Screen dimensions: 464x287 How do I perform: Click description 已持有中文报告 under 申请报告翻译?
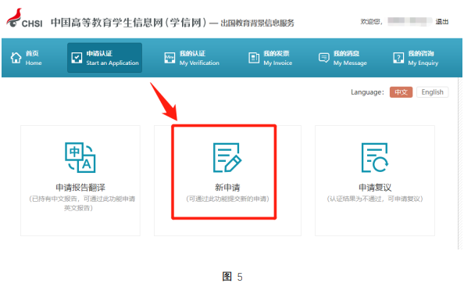click(x=81, y=203)
